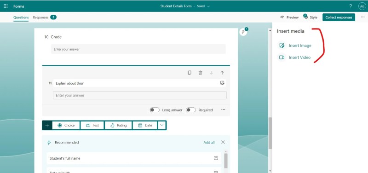This screenshot has height=173, width=368.
Task: Click the Insert Video camera icon
Action: click(x=282, y=58)
